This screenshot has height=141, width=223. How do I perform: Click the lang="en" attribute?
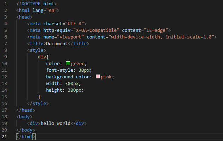(45, 10)
